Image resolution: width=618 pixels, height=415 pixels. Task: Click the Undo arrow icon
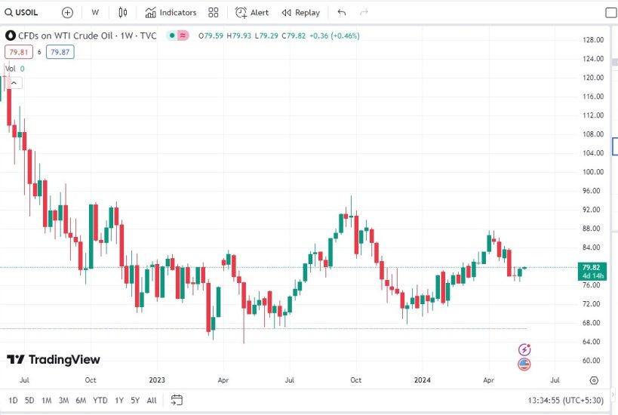tap(342, 12)
